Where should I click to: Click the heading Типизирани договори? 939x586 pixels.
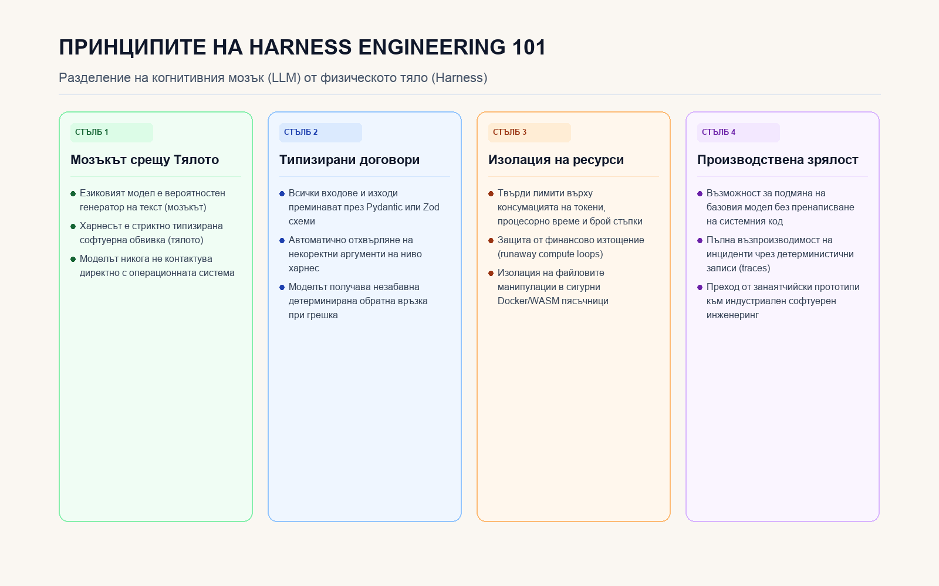pos(349,160)
